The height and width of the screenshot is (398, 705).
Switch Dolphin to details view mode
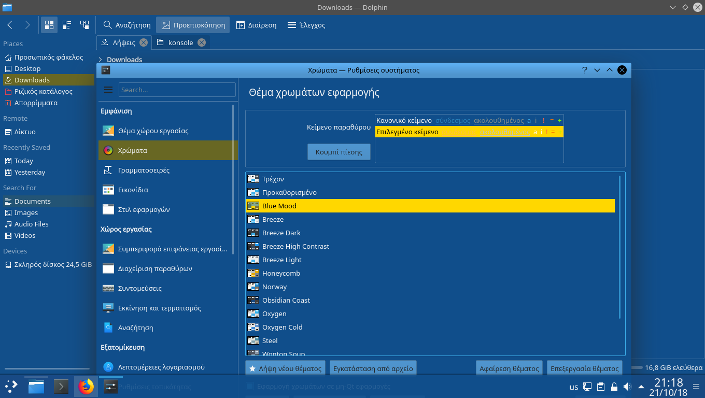[84, 25]
